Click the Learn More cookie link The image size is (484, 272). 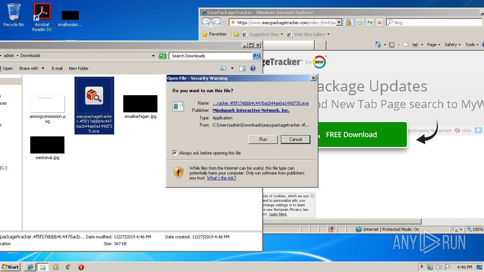(x=278, y=214)
